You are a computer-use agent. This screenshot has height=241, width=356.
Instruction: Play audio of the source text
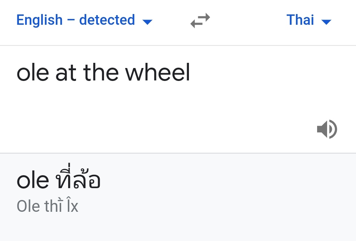pos(327,129)
